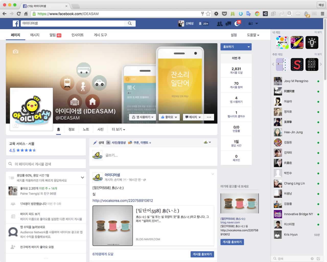Click the browser reload icon

pyautogui.click(x=19, y=14)
